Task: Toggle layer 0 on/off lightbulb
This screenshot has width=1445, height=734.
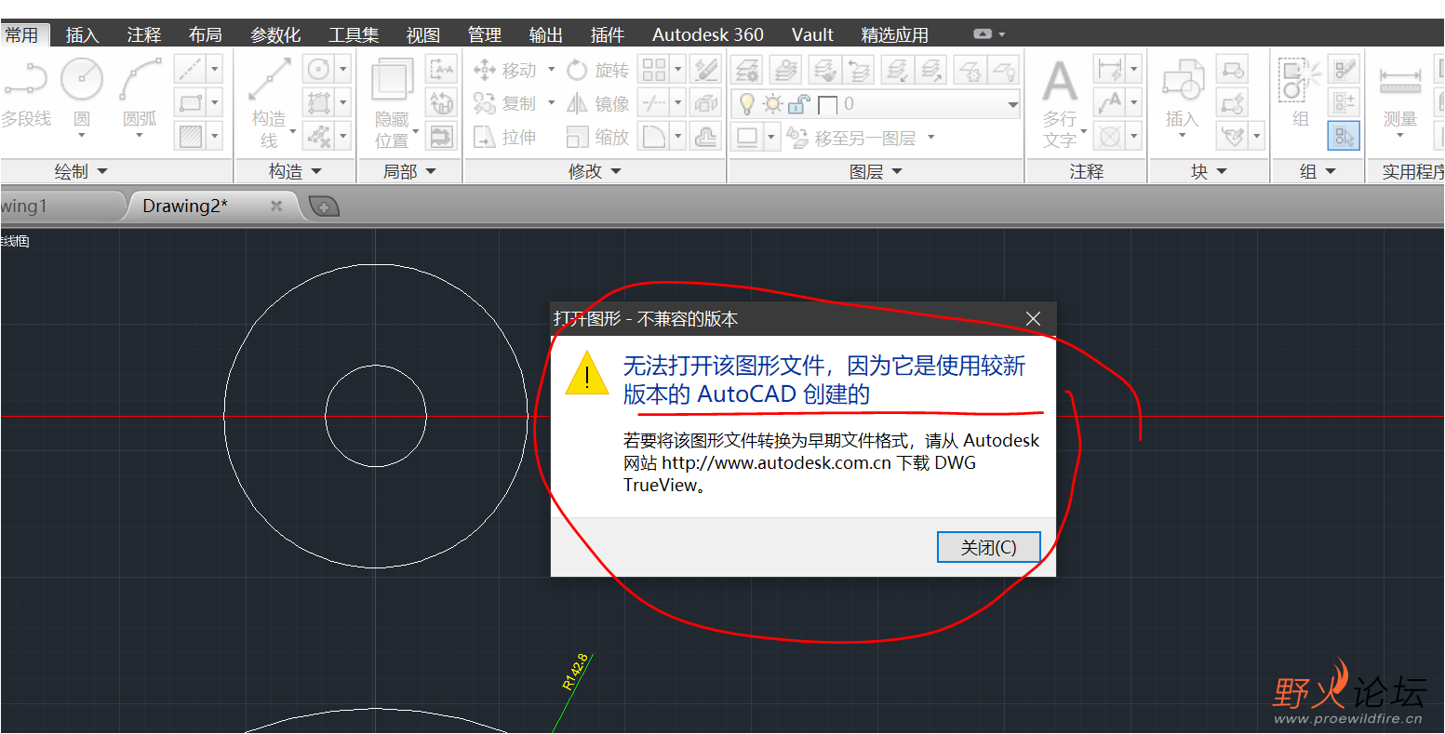Action: [x=746, y=104]
